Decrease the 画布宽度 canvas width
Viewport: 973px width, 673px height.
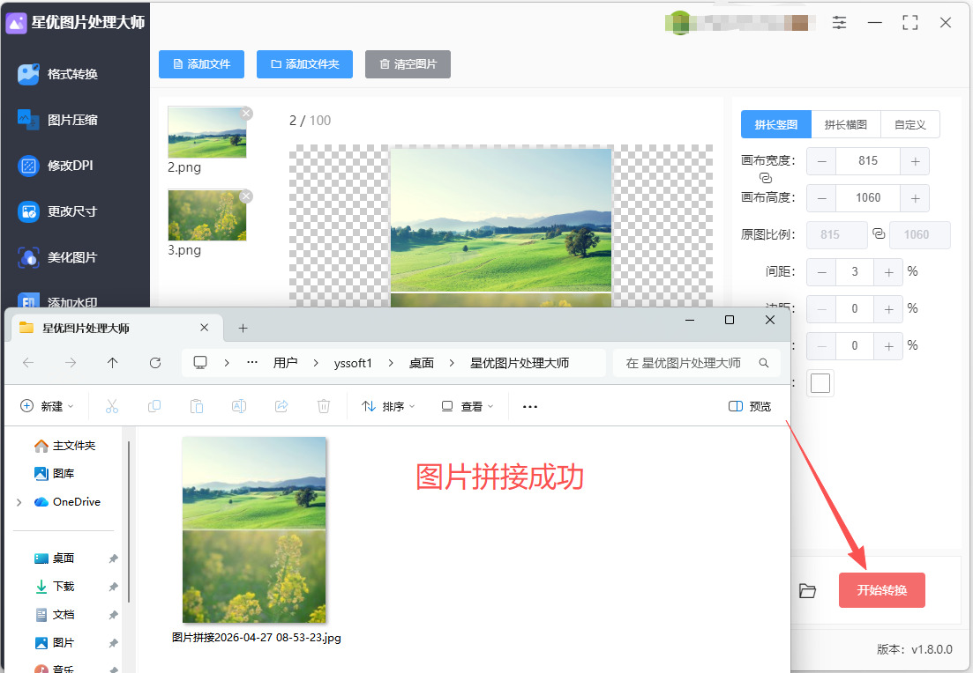(821, 162)
